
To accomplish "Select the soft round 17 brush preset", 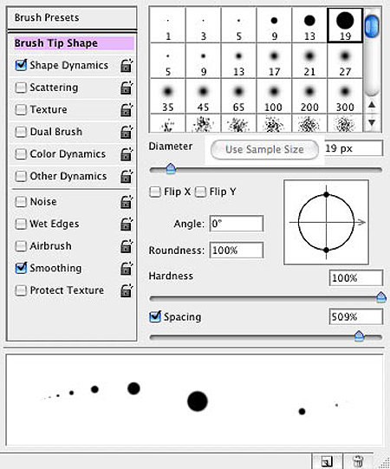I will pos(274,61).
